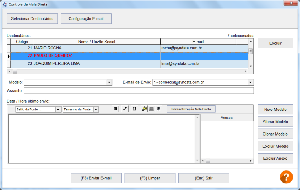Open the Modelo dropdown

109,82
